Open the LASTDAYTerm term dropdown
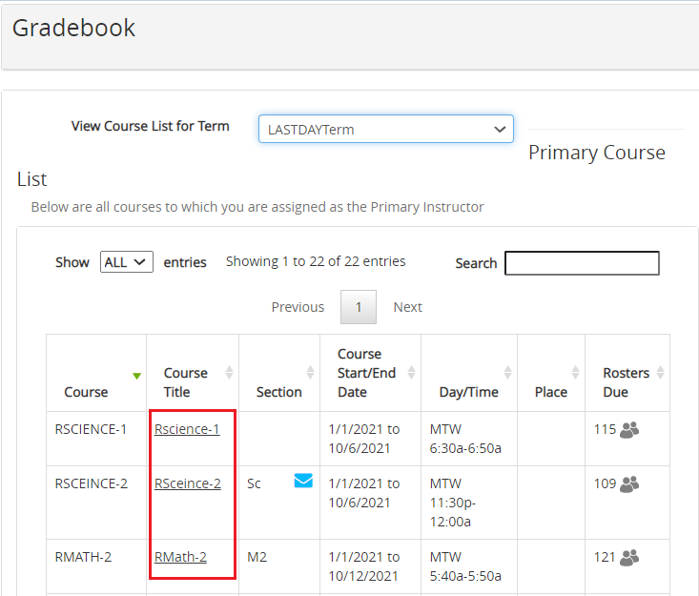Image resolution: width=699 pixels, height=596 pixels. [385, 130]
